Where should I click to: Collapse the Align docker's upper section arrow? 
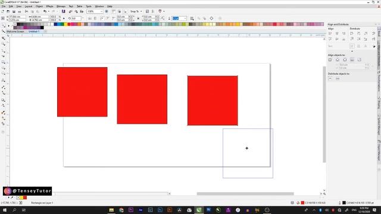[352, 51]
